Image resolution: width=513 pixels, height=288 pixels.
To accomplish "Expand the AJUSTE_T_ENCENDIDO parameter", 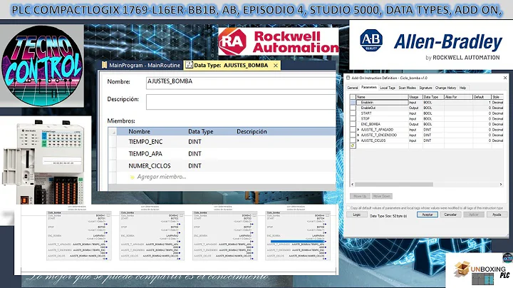I will point(358,135).
